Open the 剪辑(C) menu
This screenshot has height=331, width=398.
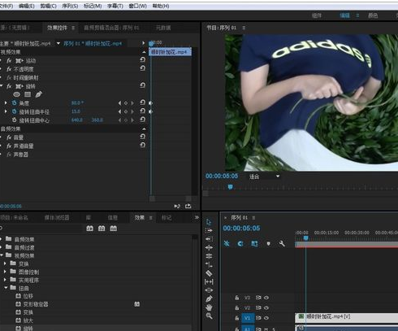48,6
